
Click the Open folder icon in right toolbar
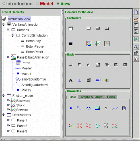pyautogui.click(x=136, y=20)
